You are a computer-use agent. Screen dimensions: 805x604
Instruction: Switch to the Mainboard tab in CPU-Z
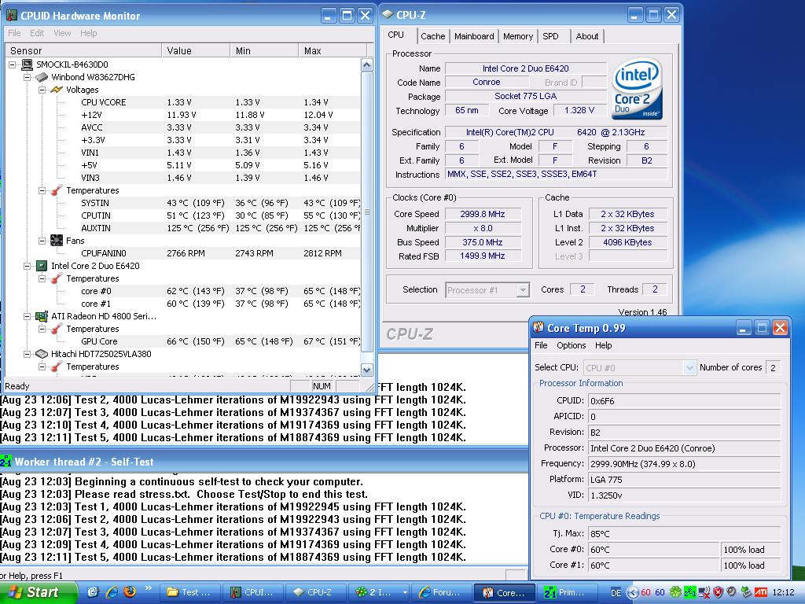click(474, 36)
